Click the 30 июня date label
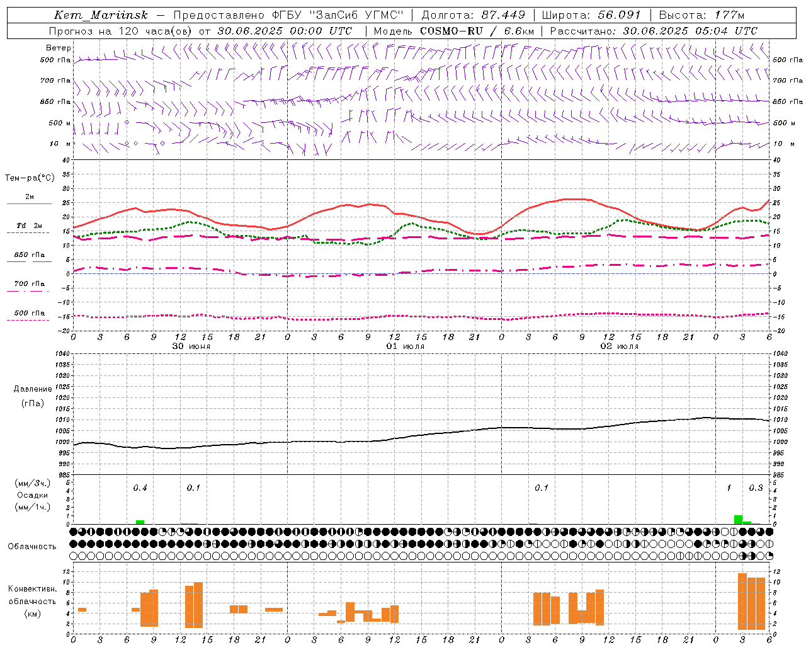This screenshot has width=806, height=645. (x=191, y=346)
